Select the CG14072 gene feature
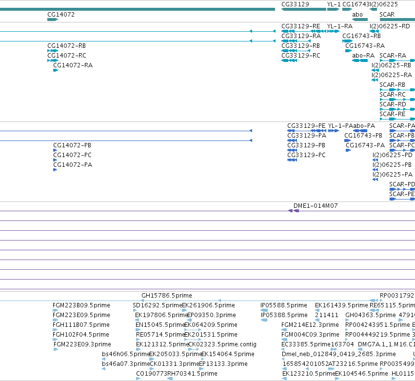415x381 pixels. coord(53,20)
